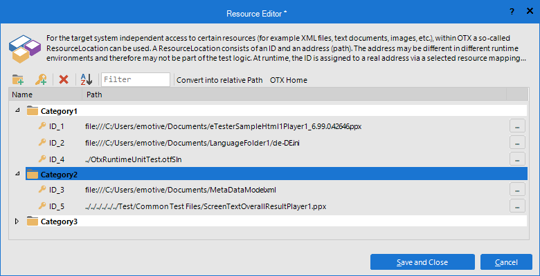Click the add resource key icon
This screenshot has width=540, height=276.
(x=41, y=79)
